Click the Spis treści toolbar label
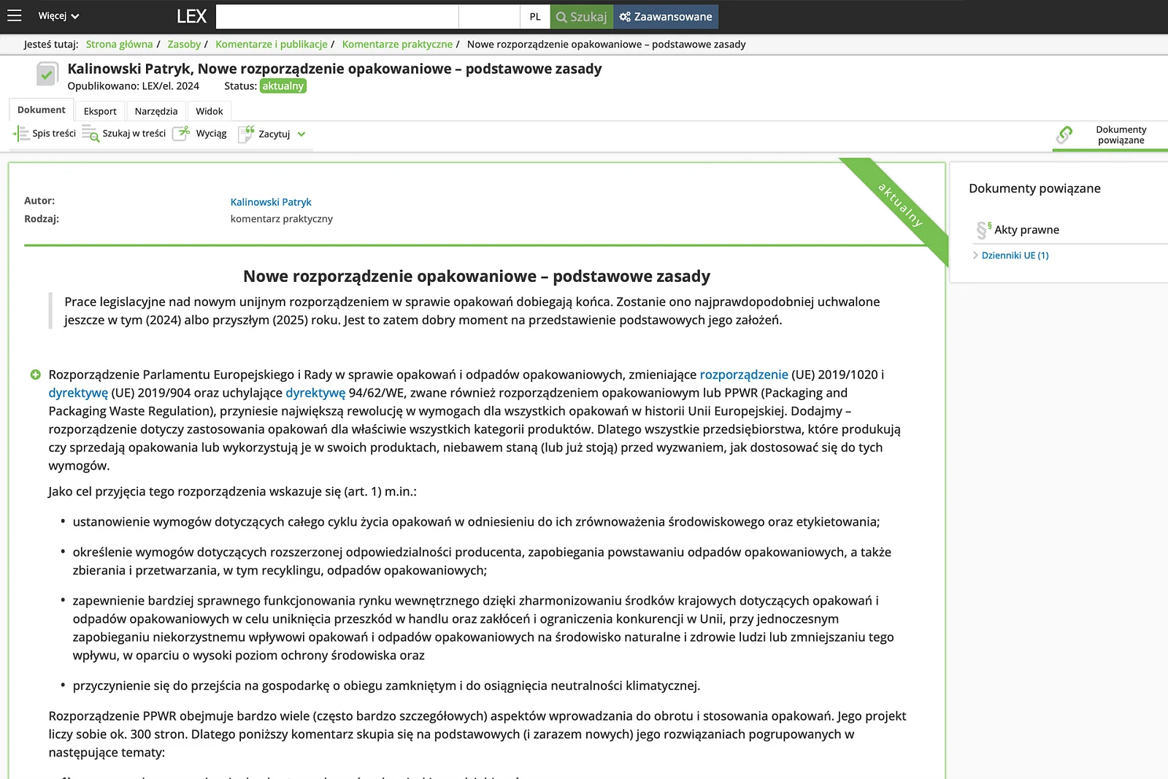Screen dimensions: 1168x779 (x=54, y=134)
